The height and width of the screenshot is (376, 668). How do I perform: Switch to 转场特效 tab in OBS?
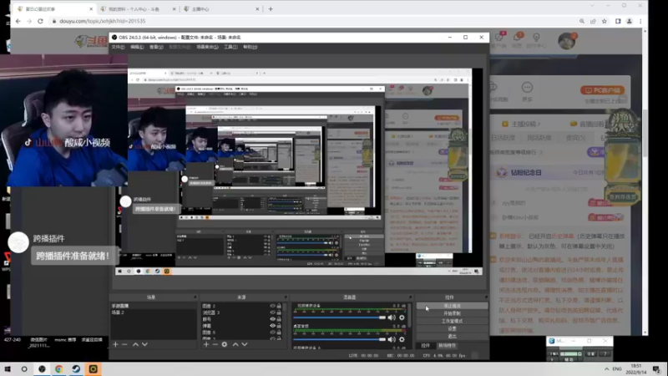coord(447,346)
